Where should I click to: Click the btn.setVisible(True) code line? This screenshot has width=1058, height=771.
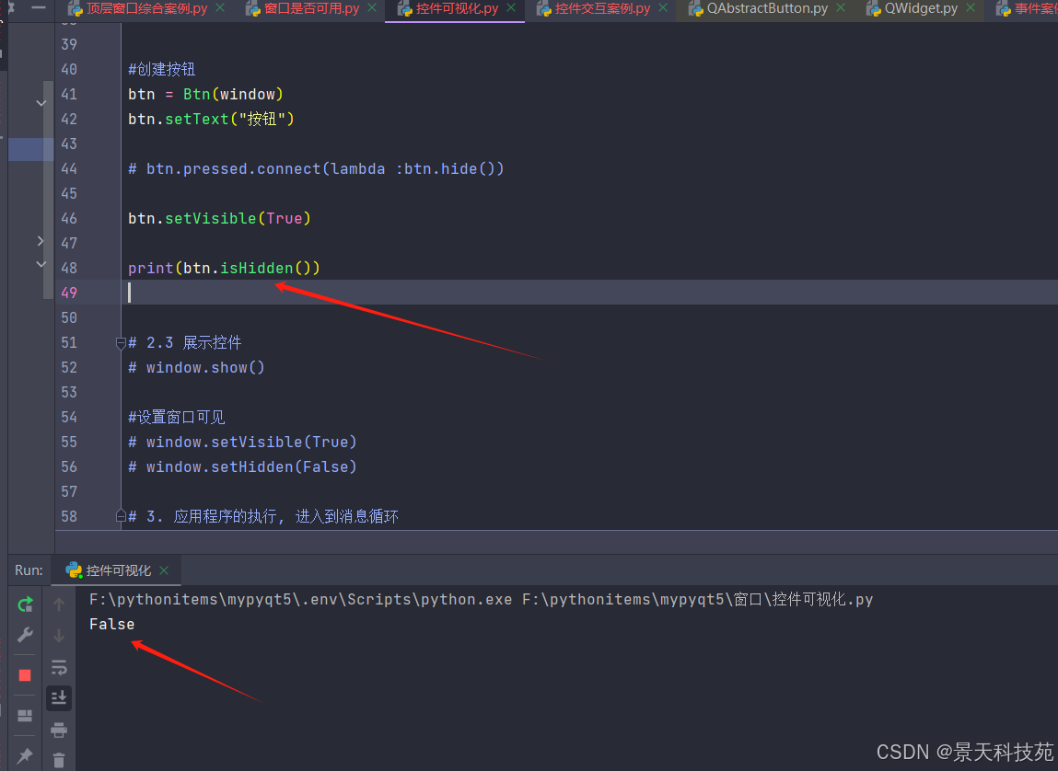219,218
